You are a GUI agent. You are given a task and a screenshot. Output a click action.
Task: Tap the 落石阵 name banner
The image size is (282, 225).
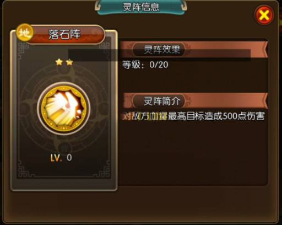pos(65,35)
